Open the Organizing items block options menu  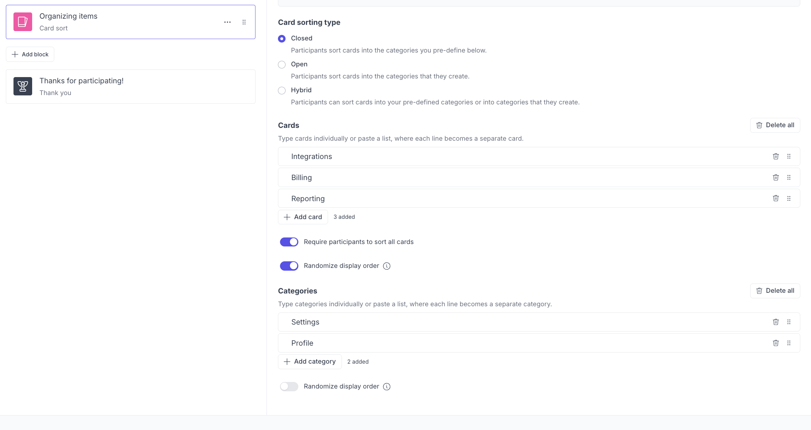pyautogui.click(x=227, y=22)
